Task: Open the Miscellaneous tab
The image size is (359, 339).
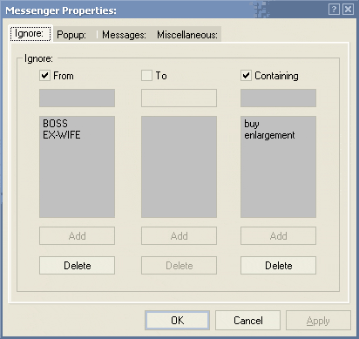Action: click(187, 35)
